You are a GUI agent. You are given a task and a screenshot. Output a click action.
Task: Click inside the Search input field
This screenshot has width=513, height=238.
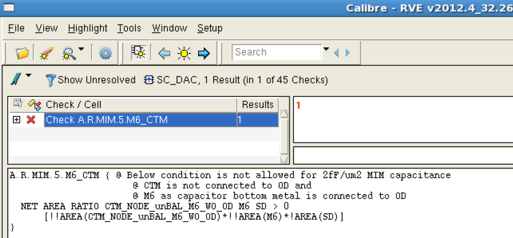pyautogui.click(x=277, y=52)
